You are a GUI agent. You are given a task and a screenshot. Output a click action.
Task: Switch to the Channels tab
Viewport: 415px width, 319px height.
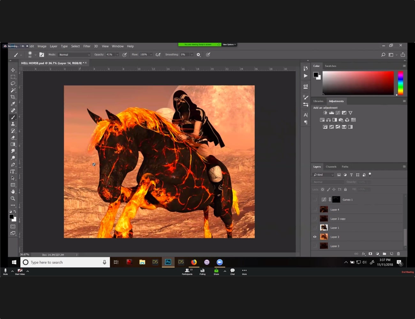pos(331,167)
